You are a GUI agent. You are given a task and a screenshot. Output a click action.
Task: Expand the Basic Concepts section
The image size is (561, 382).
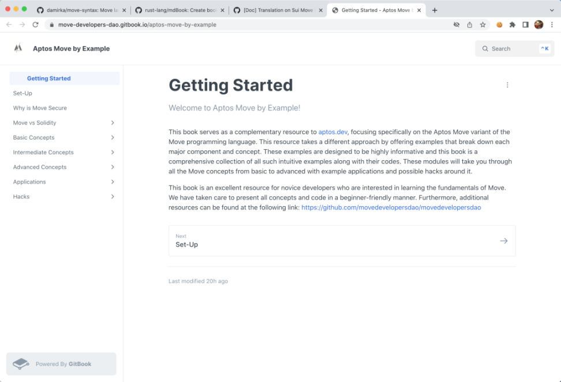click(113, 138)
